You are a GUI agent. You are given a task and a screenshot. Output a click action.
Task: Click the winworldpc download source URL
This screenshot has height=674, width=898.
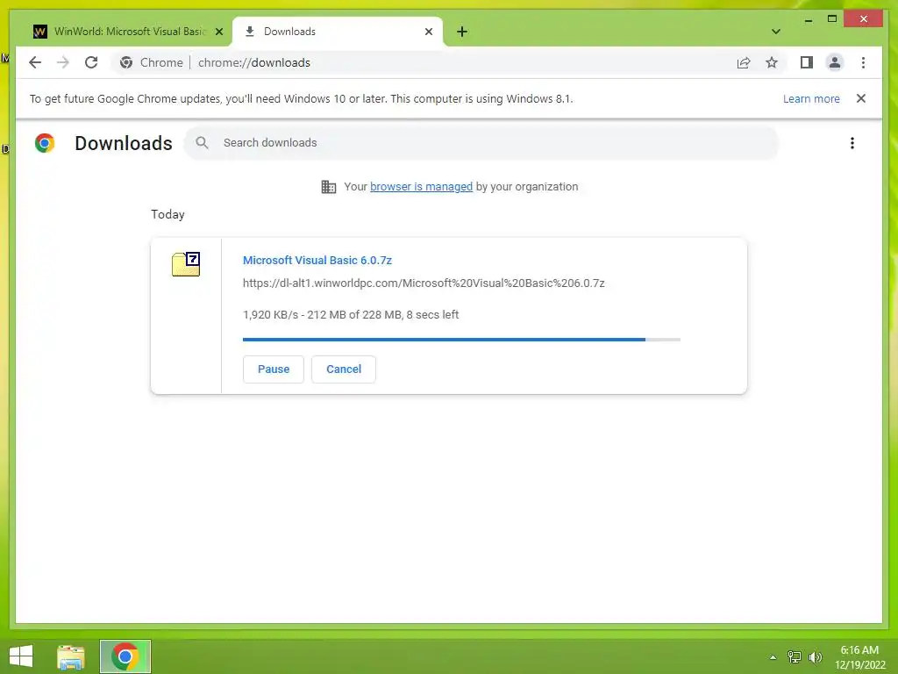[x=424, y=283]
